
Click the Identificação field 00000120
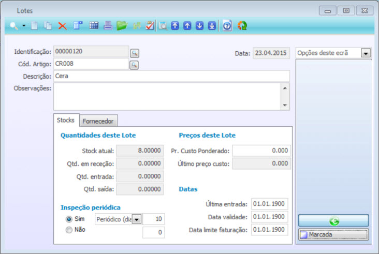click(91, 51)
